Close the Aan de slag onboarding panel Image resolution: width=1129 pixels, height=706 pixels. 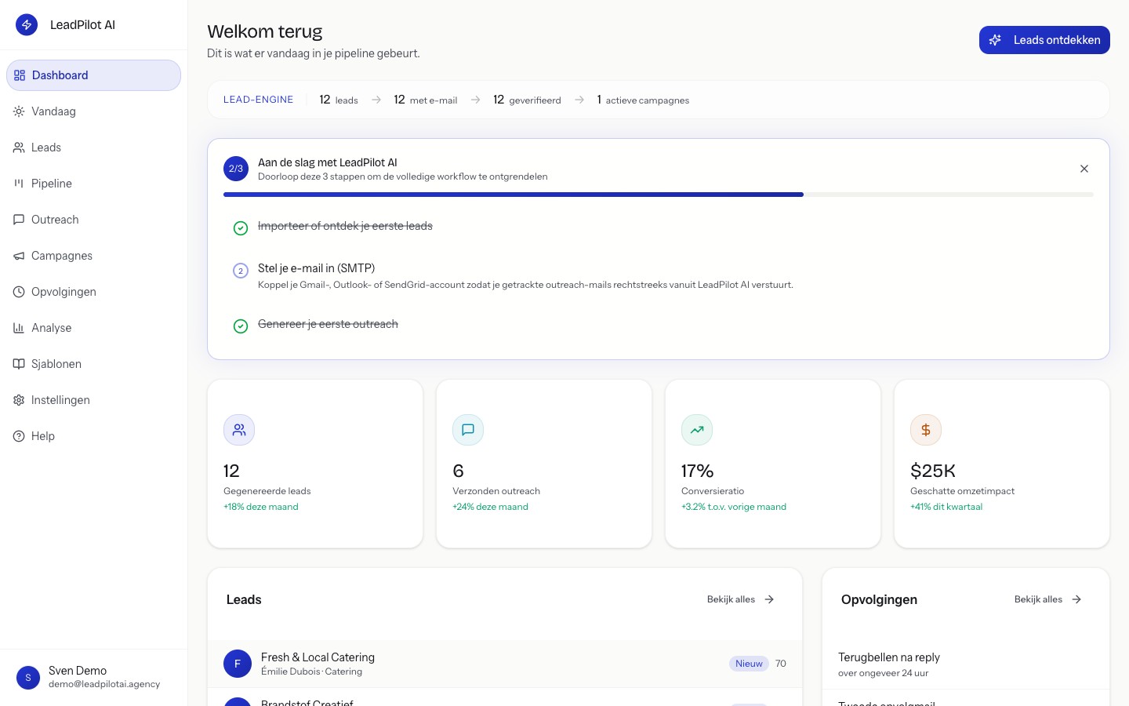(x=1084, y=169)
